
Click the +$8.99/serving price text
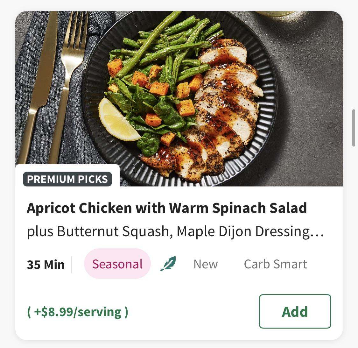pyautogui.click(x=78, y=312)
